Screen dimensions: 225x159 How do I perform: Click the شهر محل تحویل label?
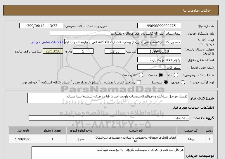coord(201,67)
